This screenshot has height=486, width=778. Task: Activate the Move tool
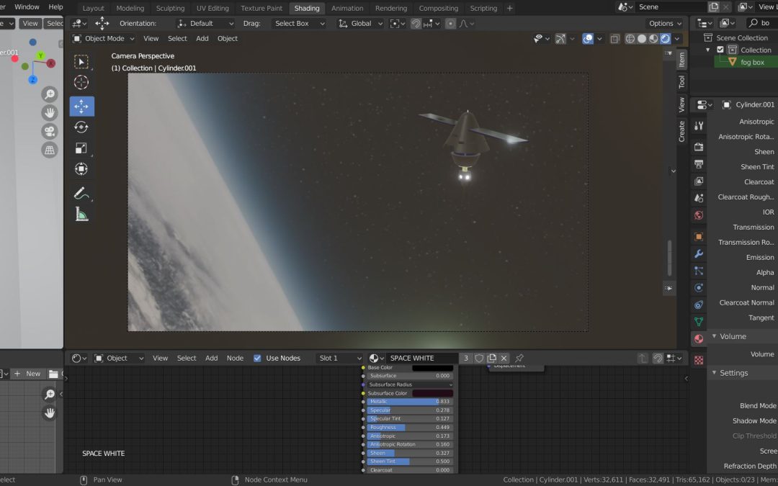[81, 106]
